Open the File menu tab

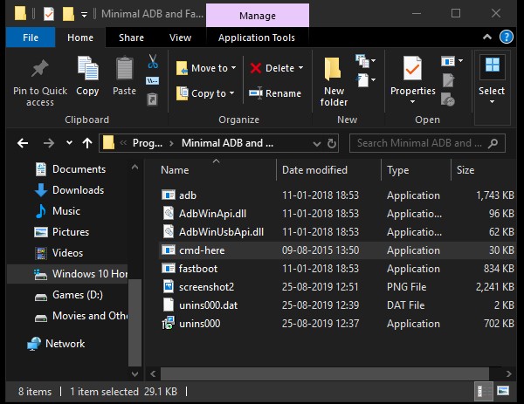pos(31,38)
